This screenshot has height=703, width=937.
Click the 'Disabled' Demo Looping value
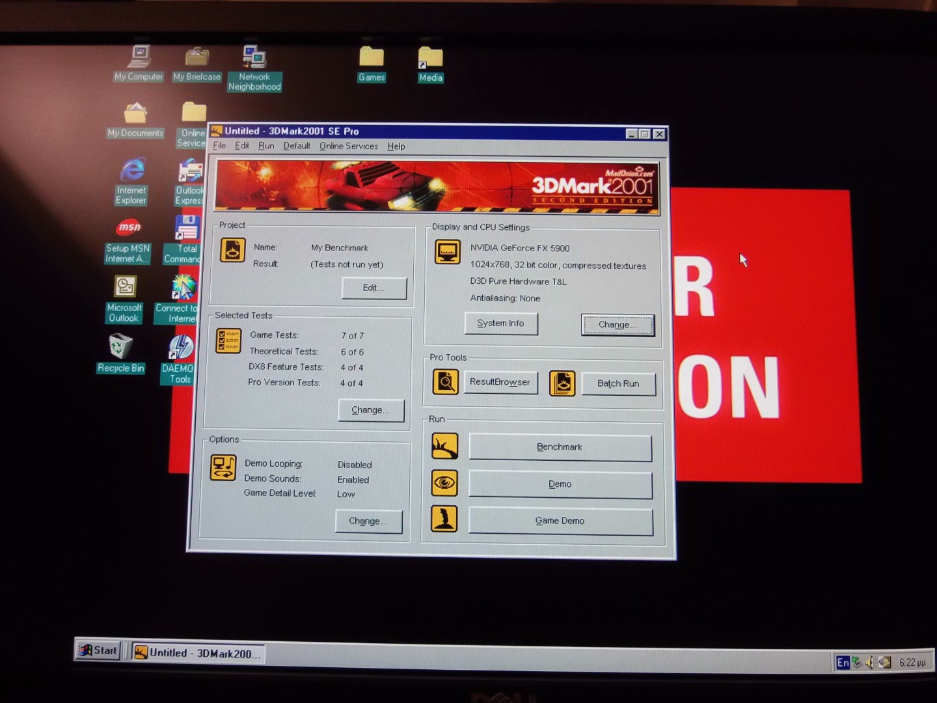355,465
